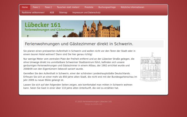
Task: Open the AGB page
Action: tap(52, 12)
